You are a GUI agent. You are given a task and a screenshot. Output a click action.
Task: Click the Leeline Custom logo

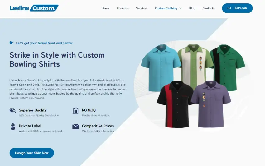[x=34, y=8]
